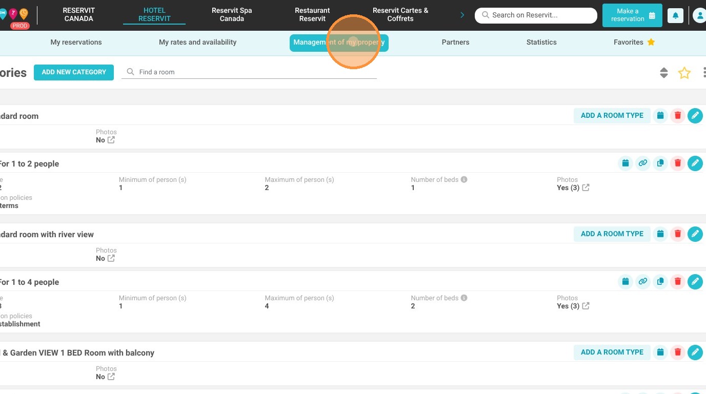Switch to Restaurant Reservit
The image size is (706, 394).
(312, 14)
